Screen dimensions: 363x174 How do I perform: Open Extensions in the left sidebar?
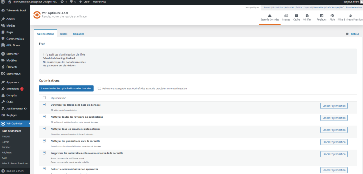pyautogui.click(x=13, y=88)
